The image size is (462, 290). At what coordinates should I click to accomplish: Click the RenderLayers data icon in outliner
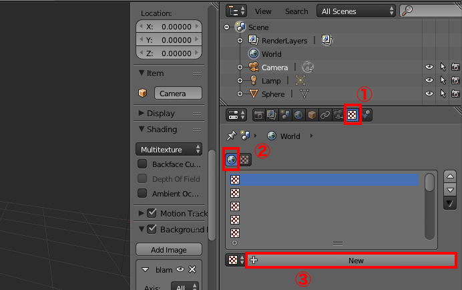[326, 40]
